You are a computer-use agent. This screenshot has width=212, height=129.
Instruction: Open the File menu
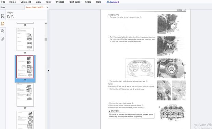point(3,2)
